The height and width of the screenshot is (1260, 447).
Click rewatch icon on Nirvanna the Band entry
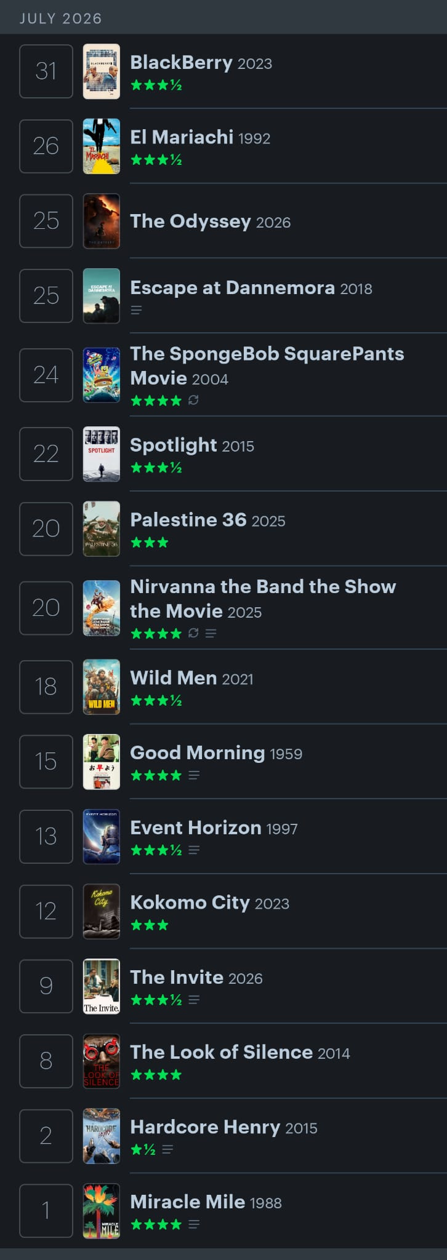(193, 633)
